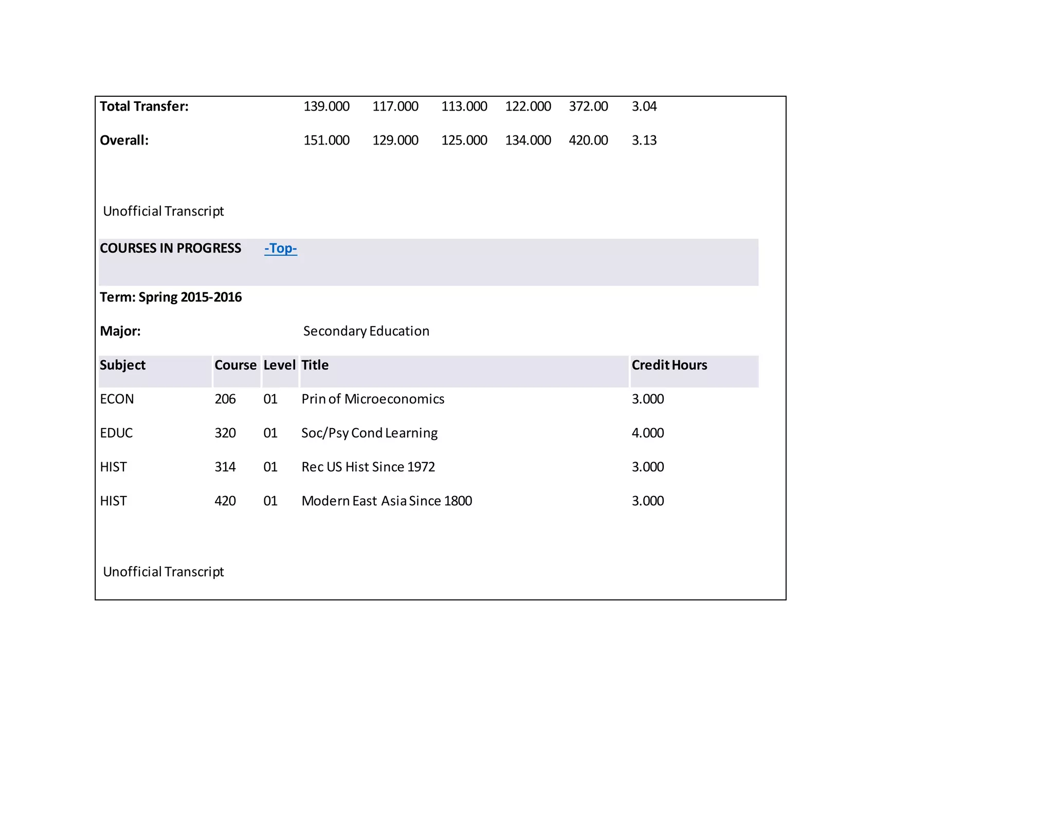Click the Overall GPA value 3.13
This screenshot has height=814, width=1053.
click(644, 140)
